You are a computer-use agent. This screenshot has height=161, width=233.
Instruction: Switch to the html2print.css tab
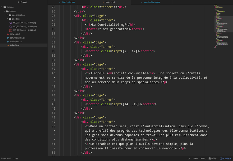68,2
